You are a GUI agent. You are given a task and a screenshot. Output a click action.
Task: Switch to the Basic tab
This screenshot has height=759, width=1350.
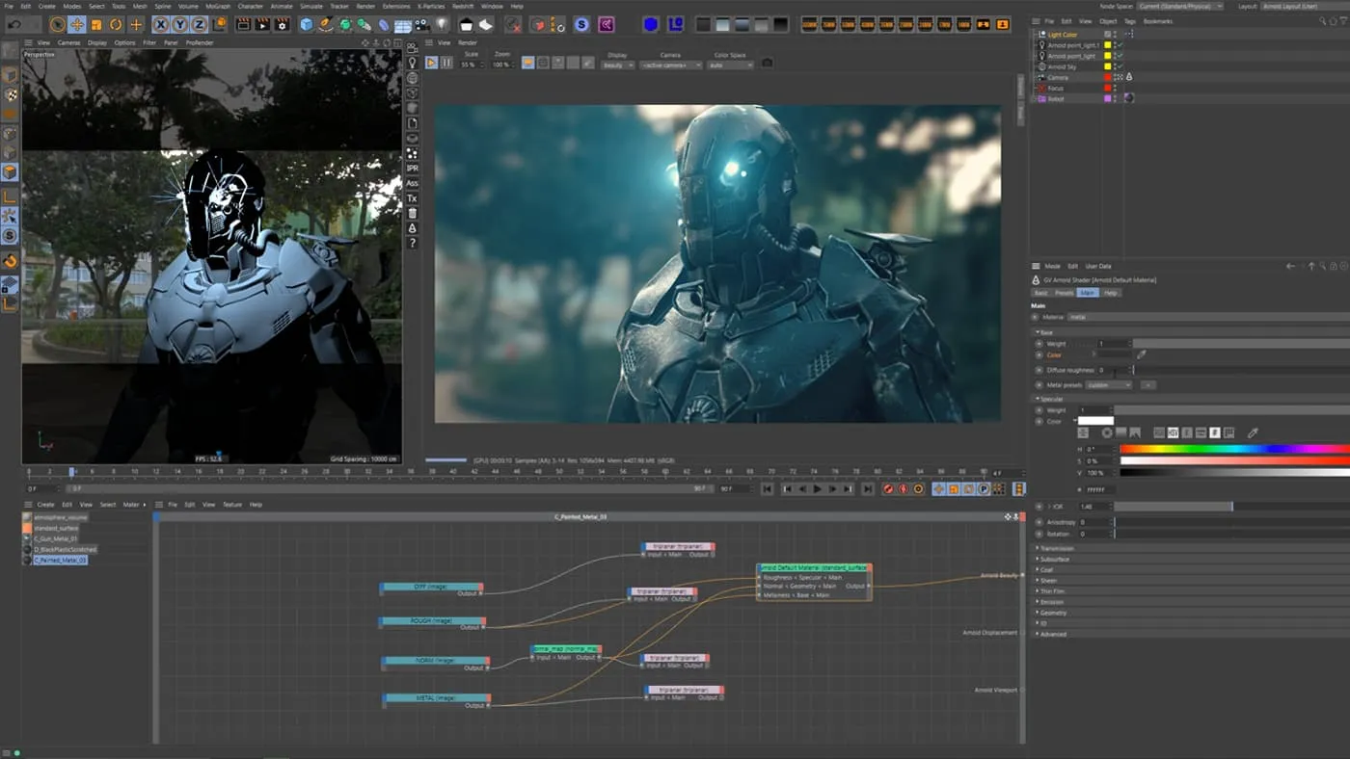coord(1041,293)
